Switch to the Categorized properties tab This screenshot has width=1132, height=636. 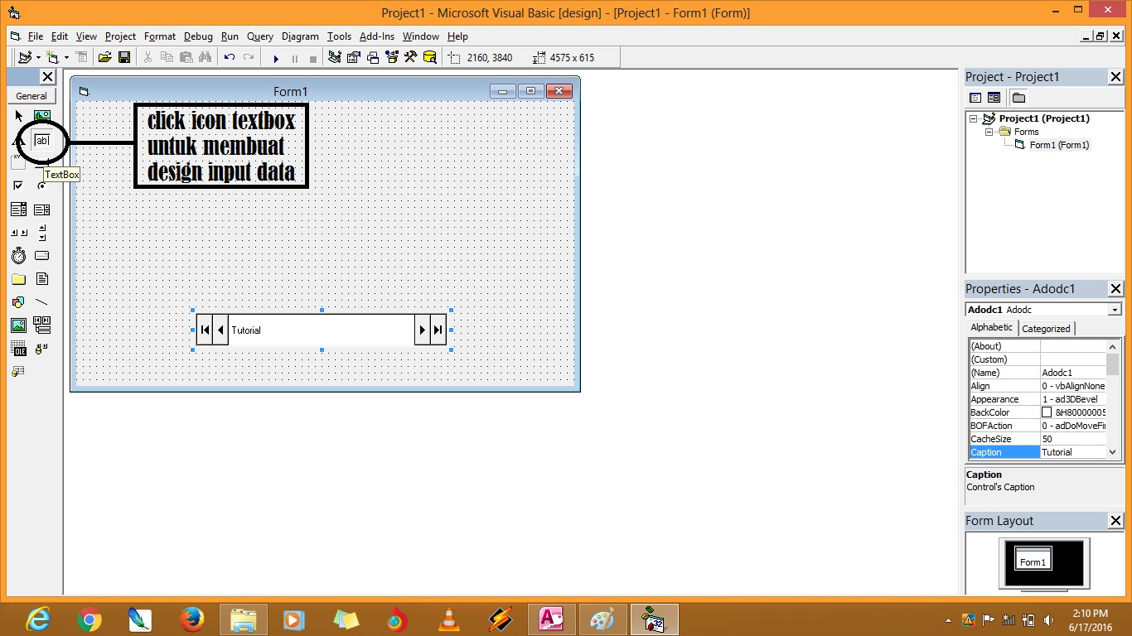[1046, 328]
